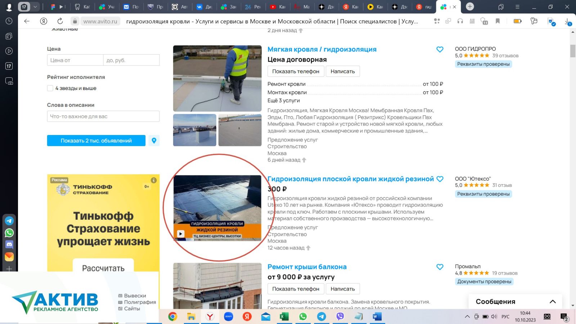
Task: Open 19 отзывов for Промальп
Action: (505, 273)
